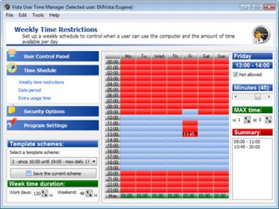Open the Extra usage time link
Image resolution: width=279 pixels, height=209 pixels.
point(35,98)
